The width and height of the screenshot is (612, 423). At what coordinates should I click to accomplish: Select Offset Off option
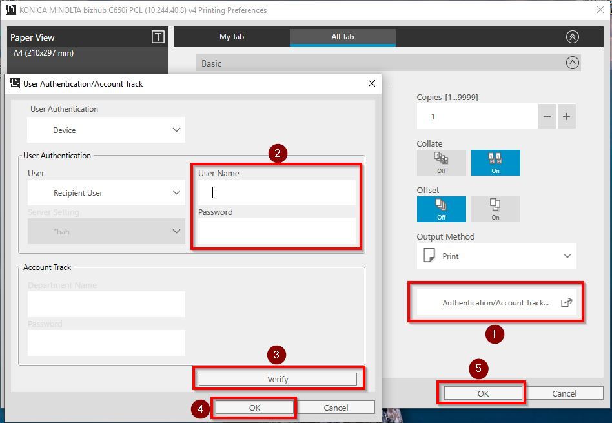442,209
